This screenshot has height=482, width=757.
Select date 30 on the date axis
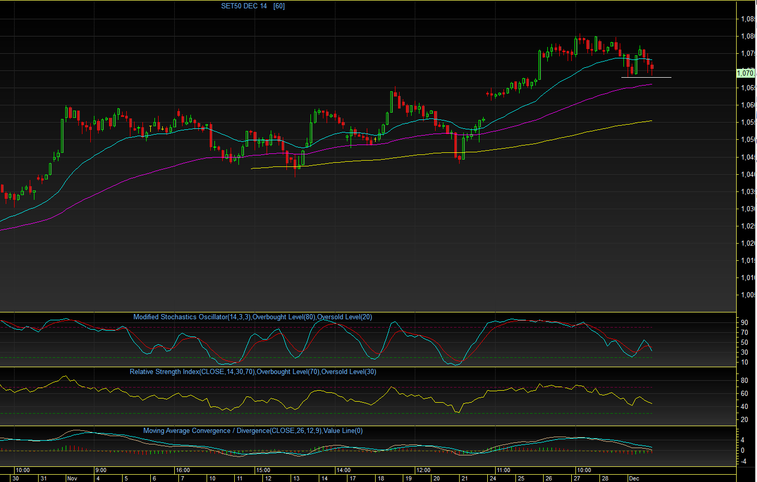(16, 478)
